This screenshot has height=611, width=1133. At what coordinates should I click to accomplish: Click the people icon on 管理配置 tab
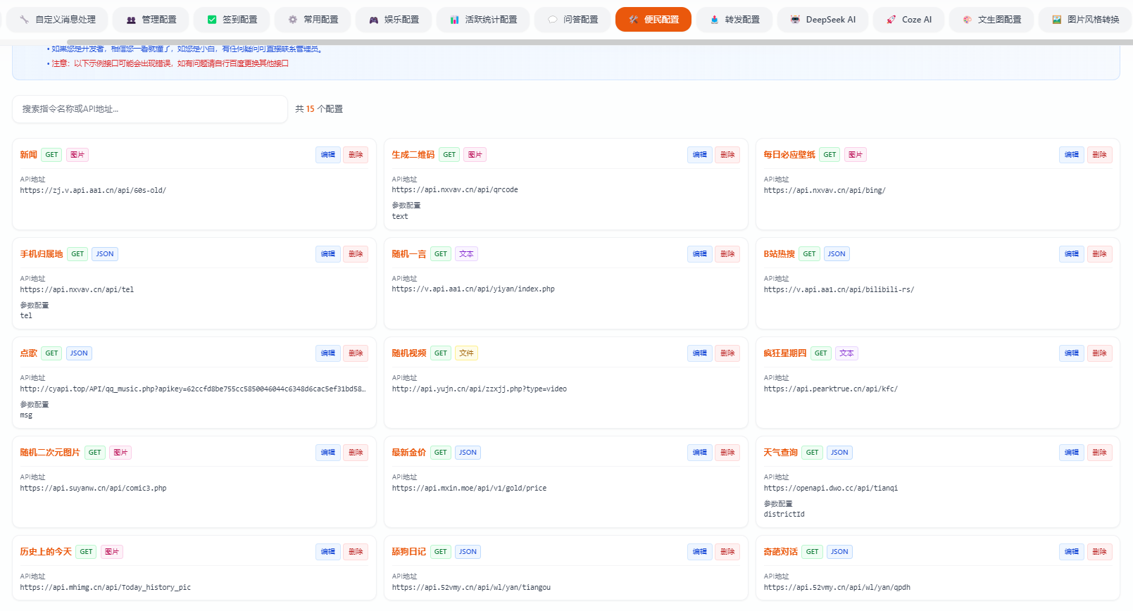click(131, 20)
